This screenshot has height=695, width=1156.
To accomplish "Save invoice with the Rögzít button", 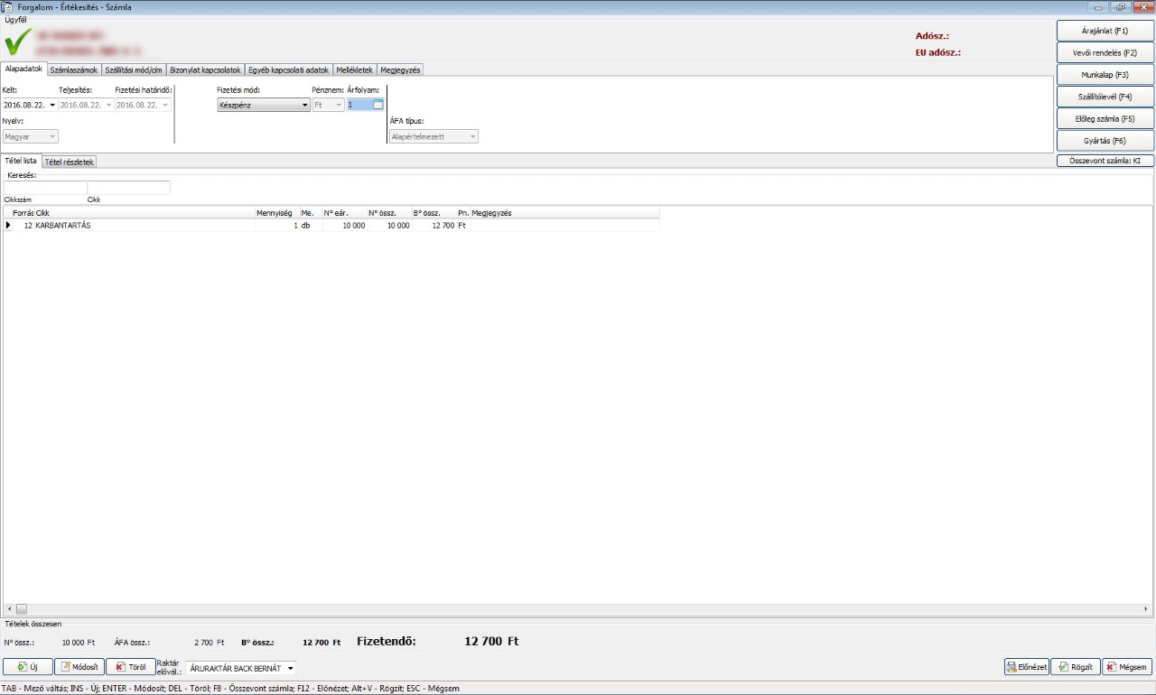I will [1075, 667].
